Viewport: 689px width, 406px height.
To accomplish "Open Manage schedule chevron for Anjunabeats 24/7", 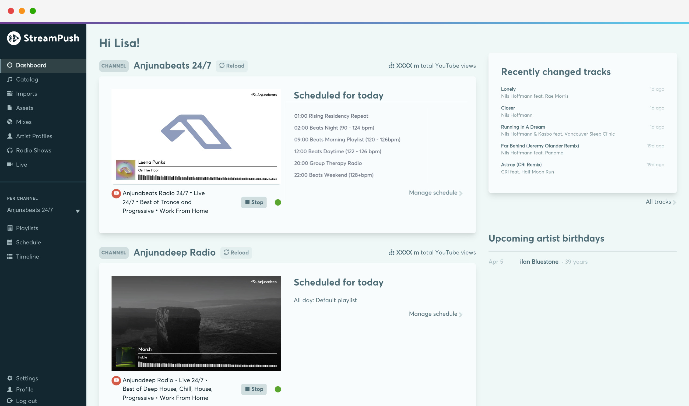I will (460, 193).
